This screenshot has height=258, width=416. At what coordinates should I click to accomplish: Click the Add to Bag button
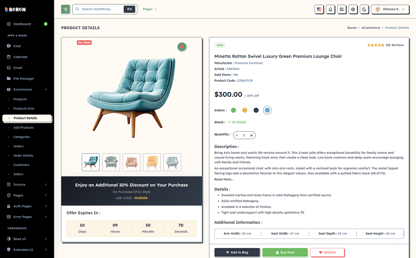click(237, 252)
